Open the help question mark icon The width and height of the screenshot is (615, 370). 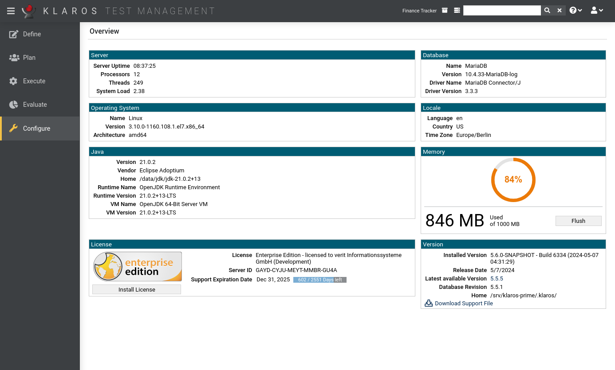pyautogui.click(x=573, y=10)
